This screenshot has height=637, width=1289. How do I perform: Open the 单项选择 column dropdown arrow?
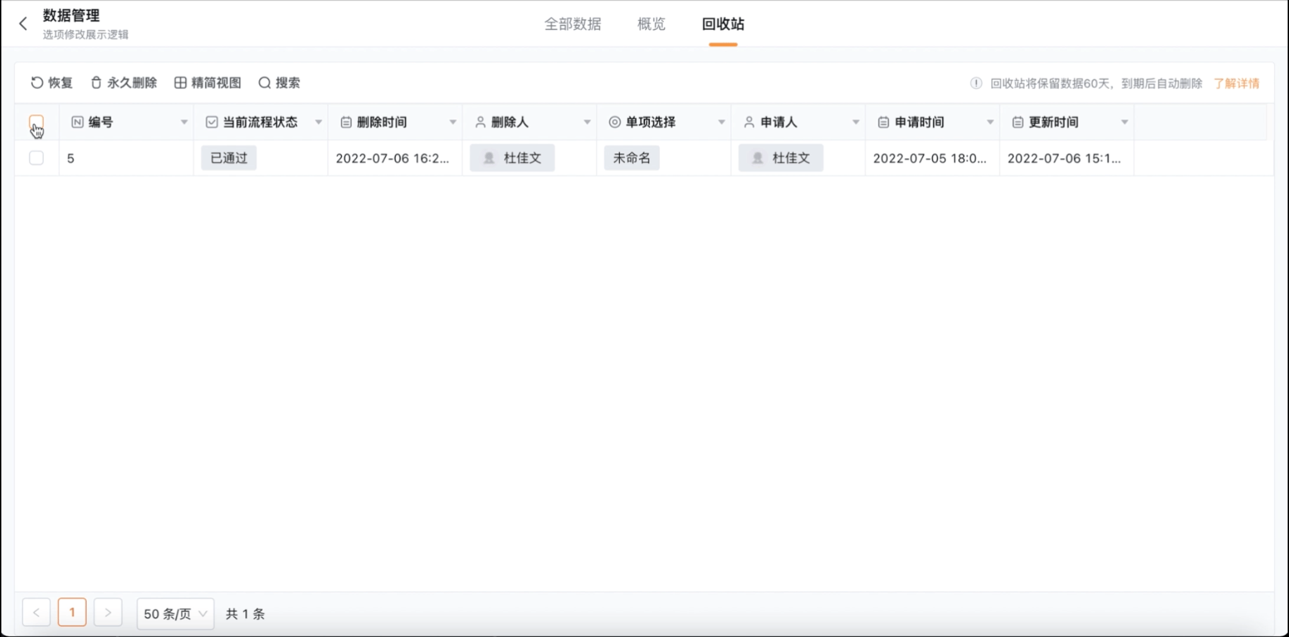tap(721, 122)
